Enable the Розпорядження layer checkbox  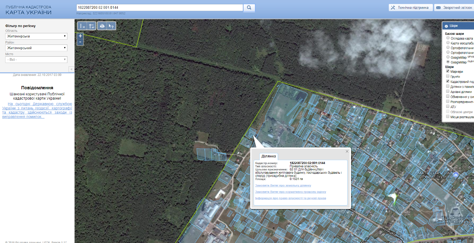tap(448, 101)
